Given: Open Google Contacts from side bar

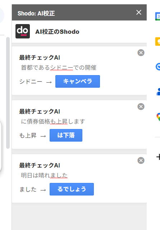Looking at the screenshot, I should tap(158, 92).
